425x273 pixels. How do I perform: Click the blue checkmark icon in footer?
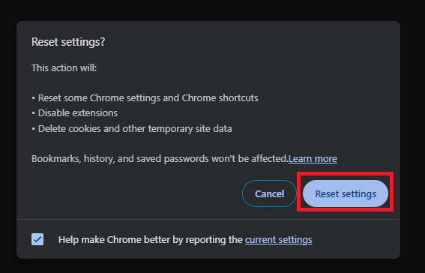click(37, 239)
